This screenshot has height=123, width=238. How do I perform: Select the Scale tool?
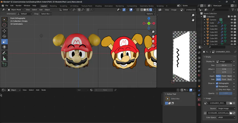coord(4,42)
